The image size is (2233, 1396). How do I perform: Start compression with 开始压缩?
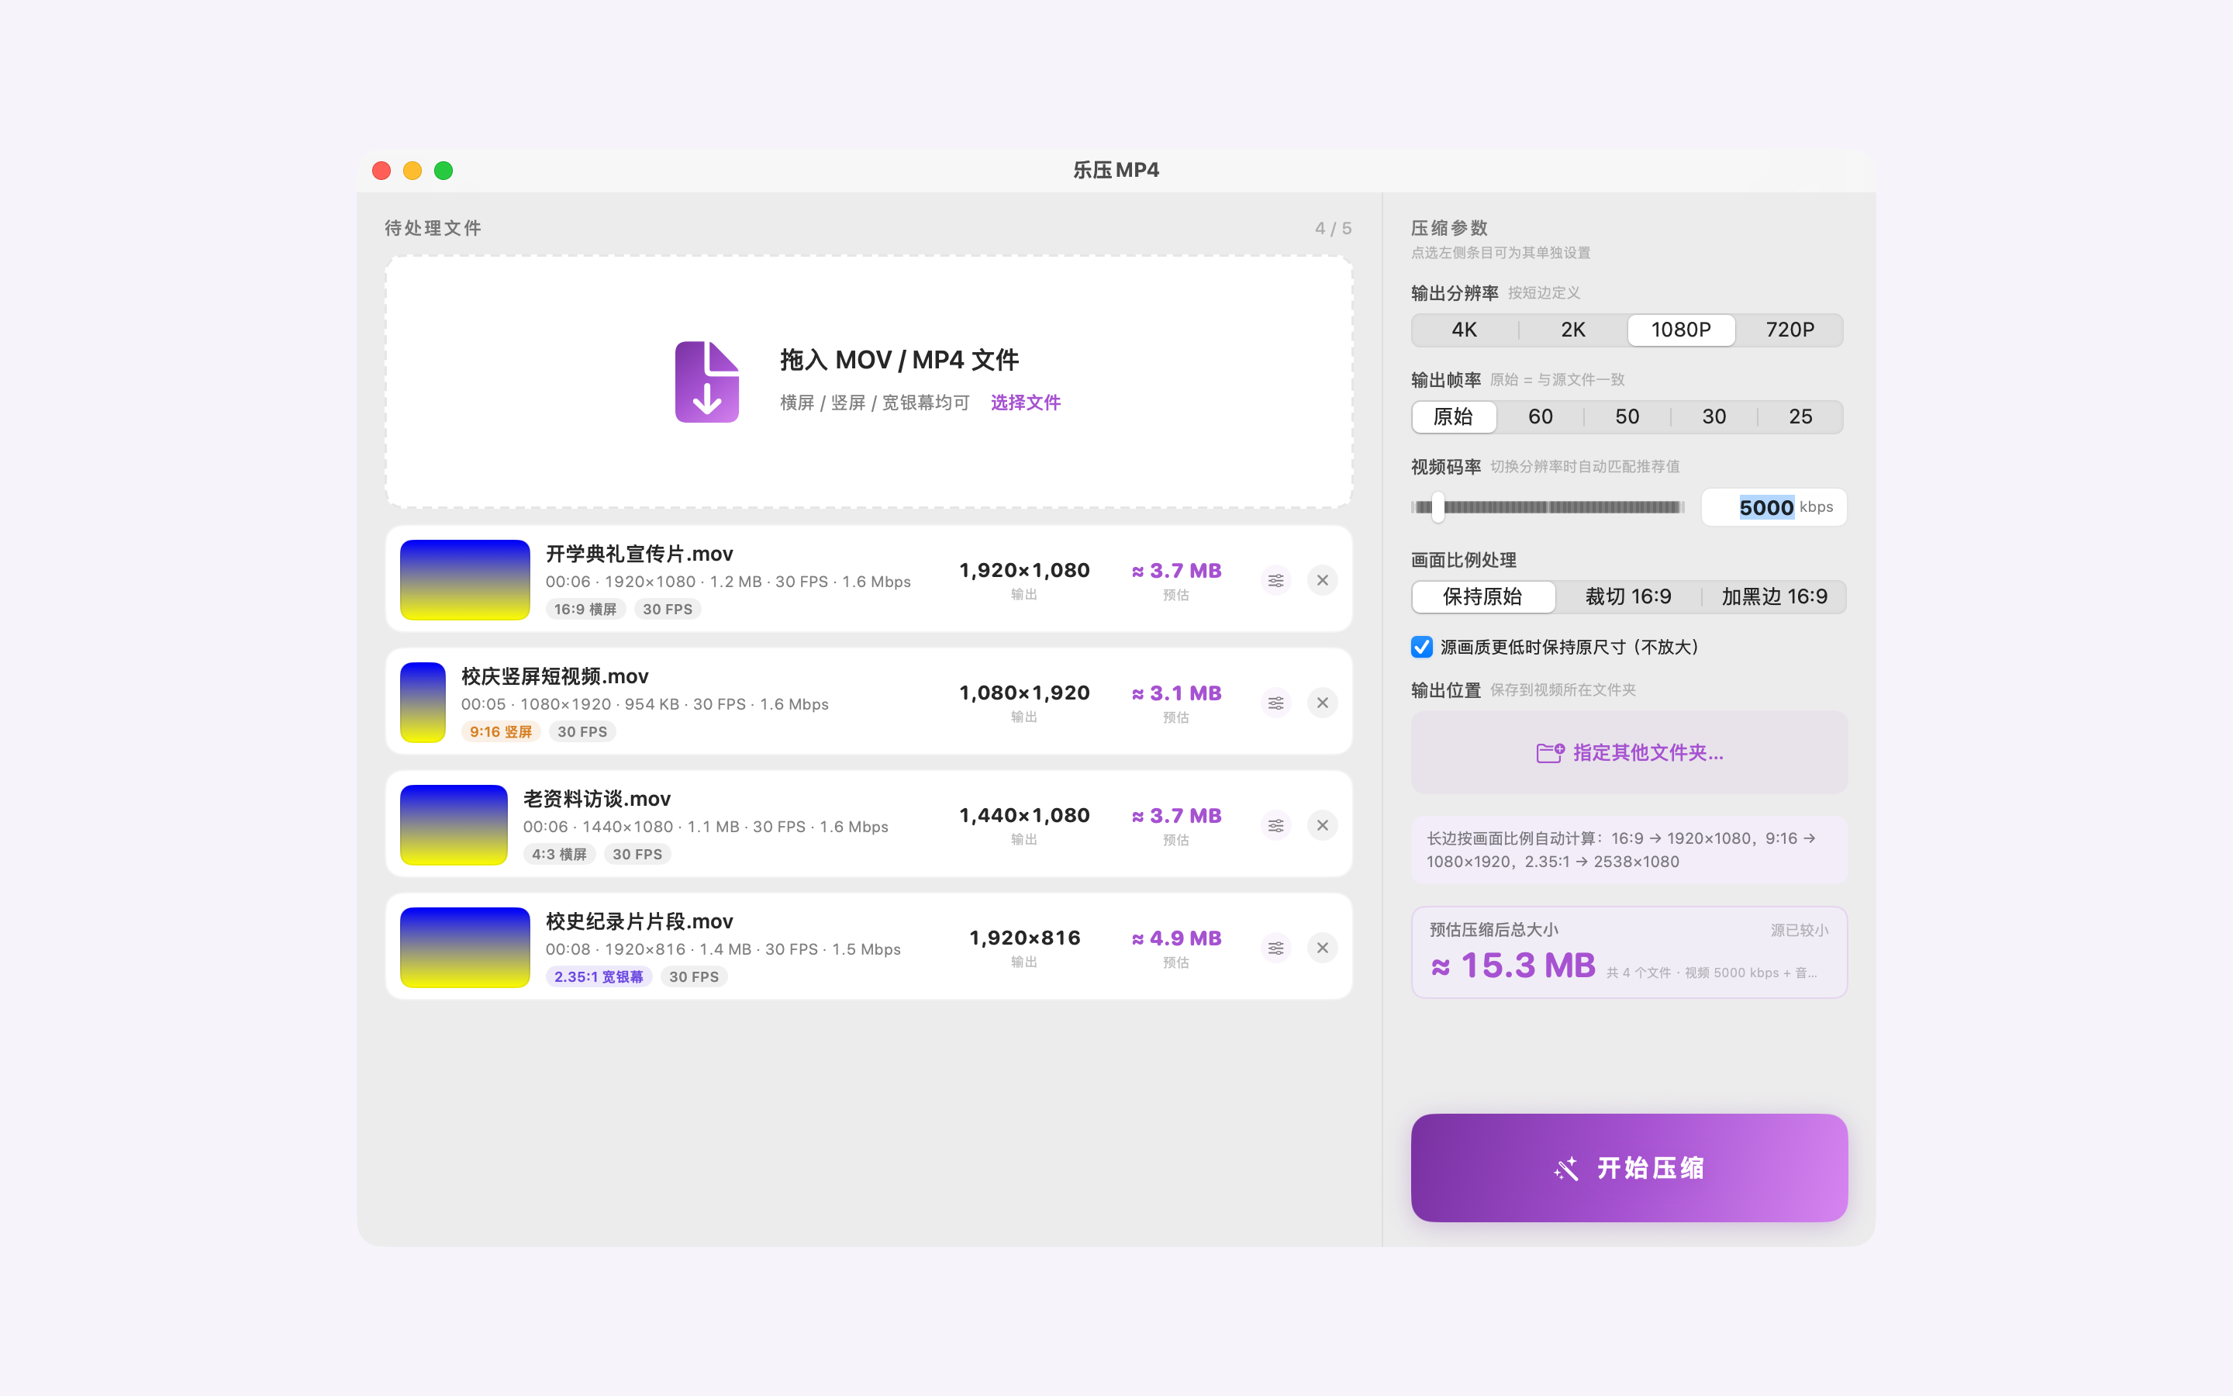[1628, 1168]
